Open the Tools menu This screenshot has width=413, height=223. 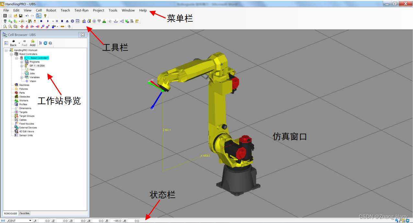113,10
